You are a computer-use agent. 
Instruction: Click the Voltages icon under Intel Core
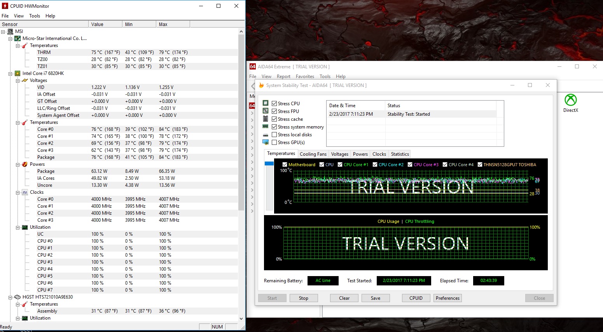tap(25, 80)
